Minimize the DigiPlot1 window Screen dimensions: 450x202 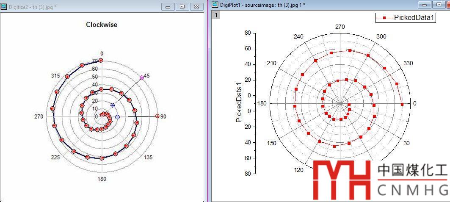[x=425, y=5]
